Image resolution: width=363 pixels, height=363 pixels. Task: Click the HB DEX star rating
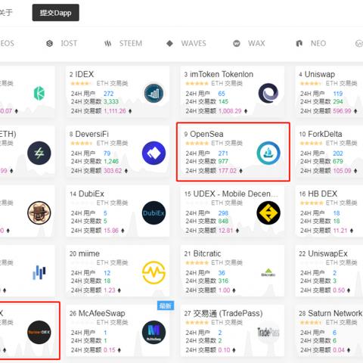click(x=312, y=203)
